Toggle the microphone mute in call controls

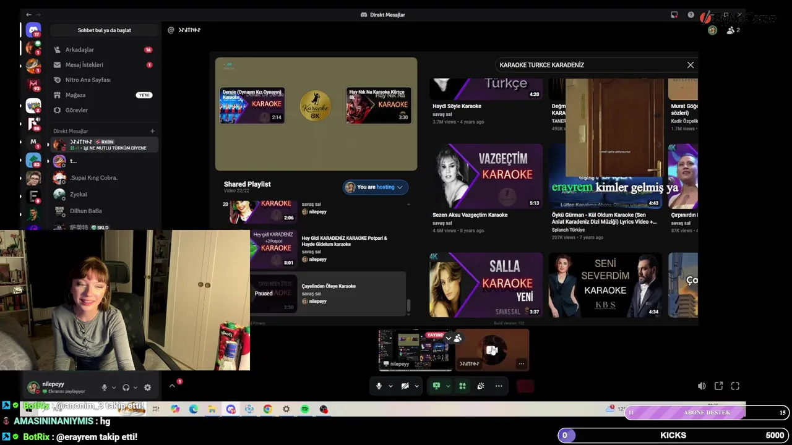379,386
